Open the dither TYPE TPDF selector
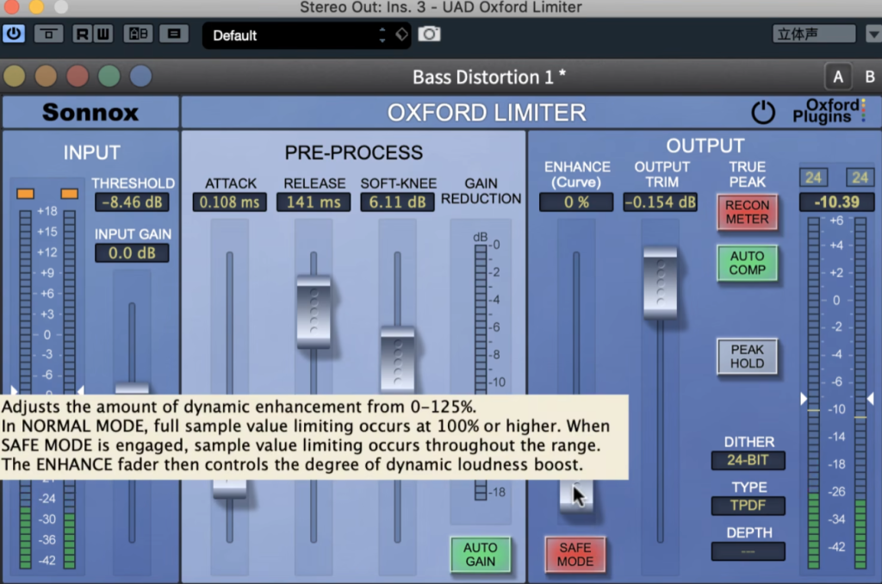The height and width of the screenshot is (584, 882). click(748, 506)
